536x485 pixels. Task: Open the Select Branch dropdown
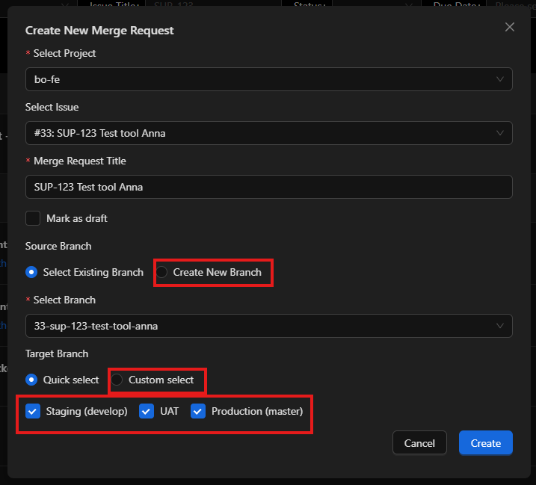coord(268,326)
